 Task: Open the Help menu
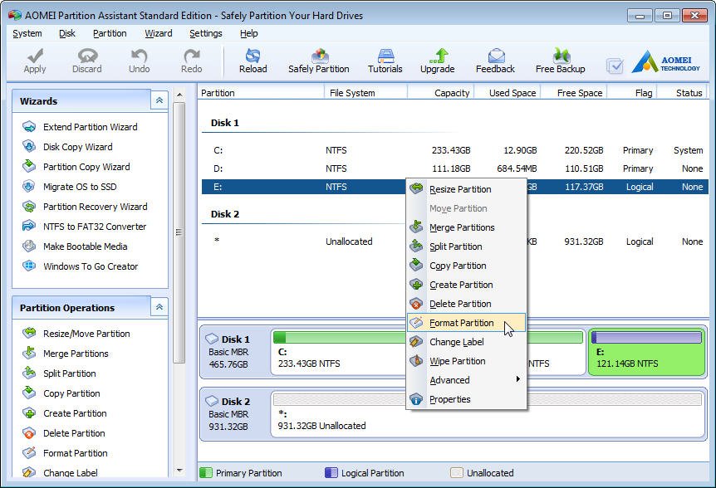pos(249,33)
